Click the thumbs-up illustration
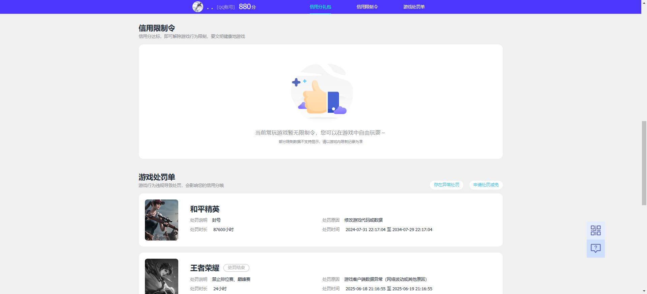Image resolution: width=647 pixels, height=294 pixels. coord(321,91)
